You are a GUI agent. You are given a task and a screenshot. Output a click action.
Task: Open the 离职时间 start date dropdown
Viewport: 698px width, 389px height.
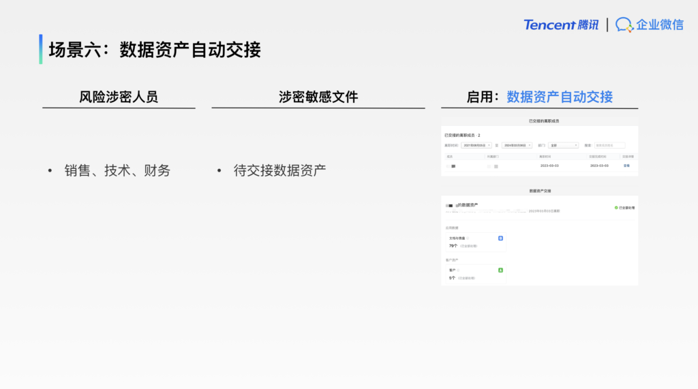point(476,146)
